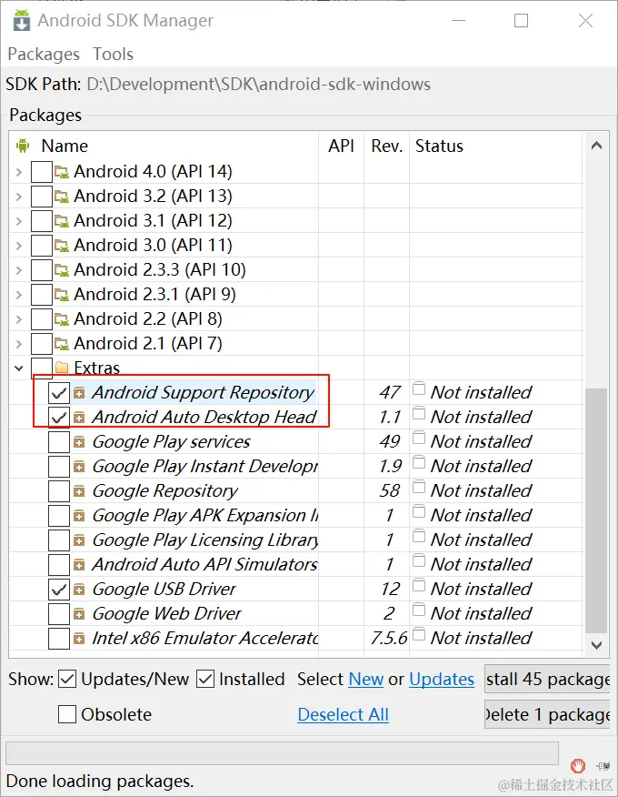Click the Deselect All link

(344, 714)
